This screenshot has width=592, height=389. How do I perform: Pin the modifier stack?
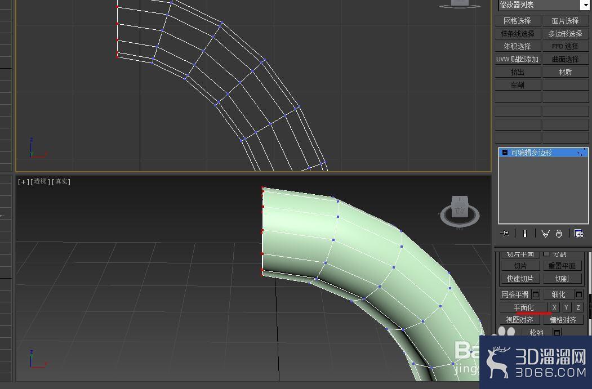pos(505,234)
